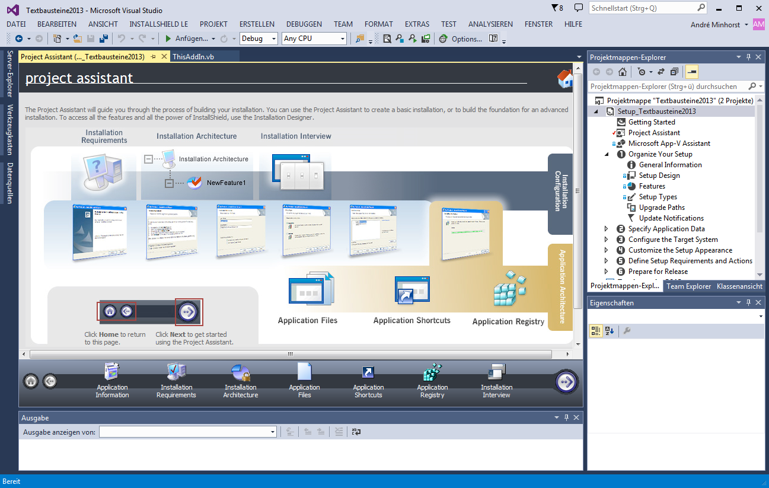Image resolution: width=769 pixels, height=488 pixels.
Task: Open the Werkzeugkasten side tab
Action: [9, 129]
